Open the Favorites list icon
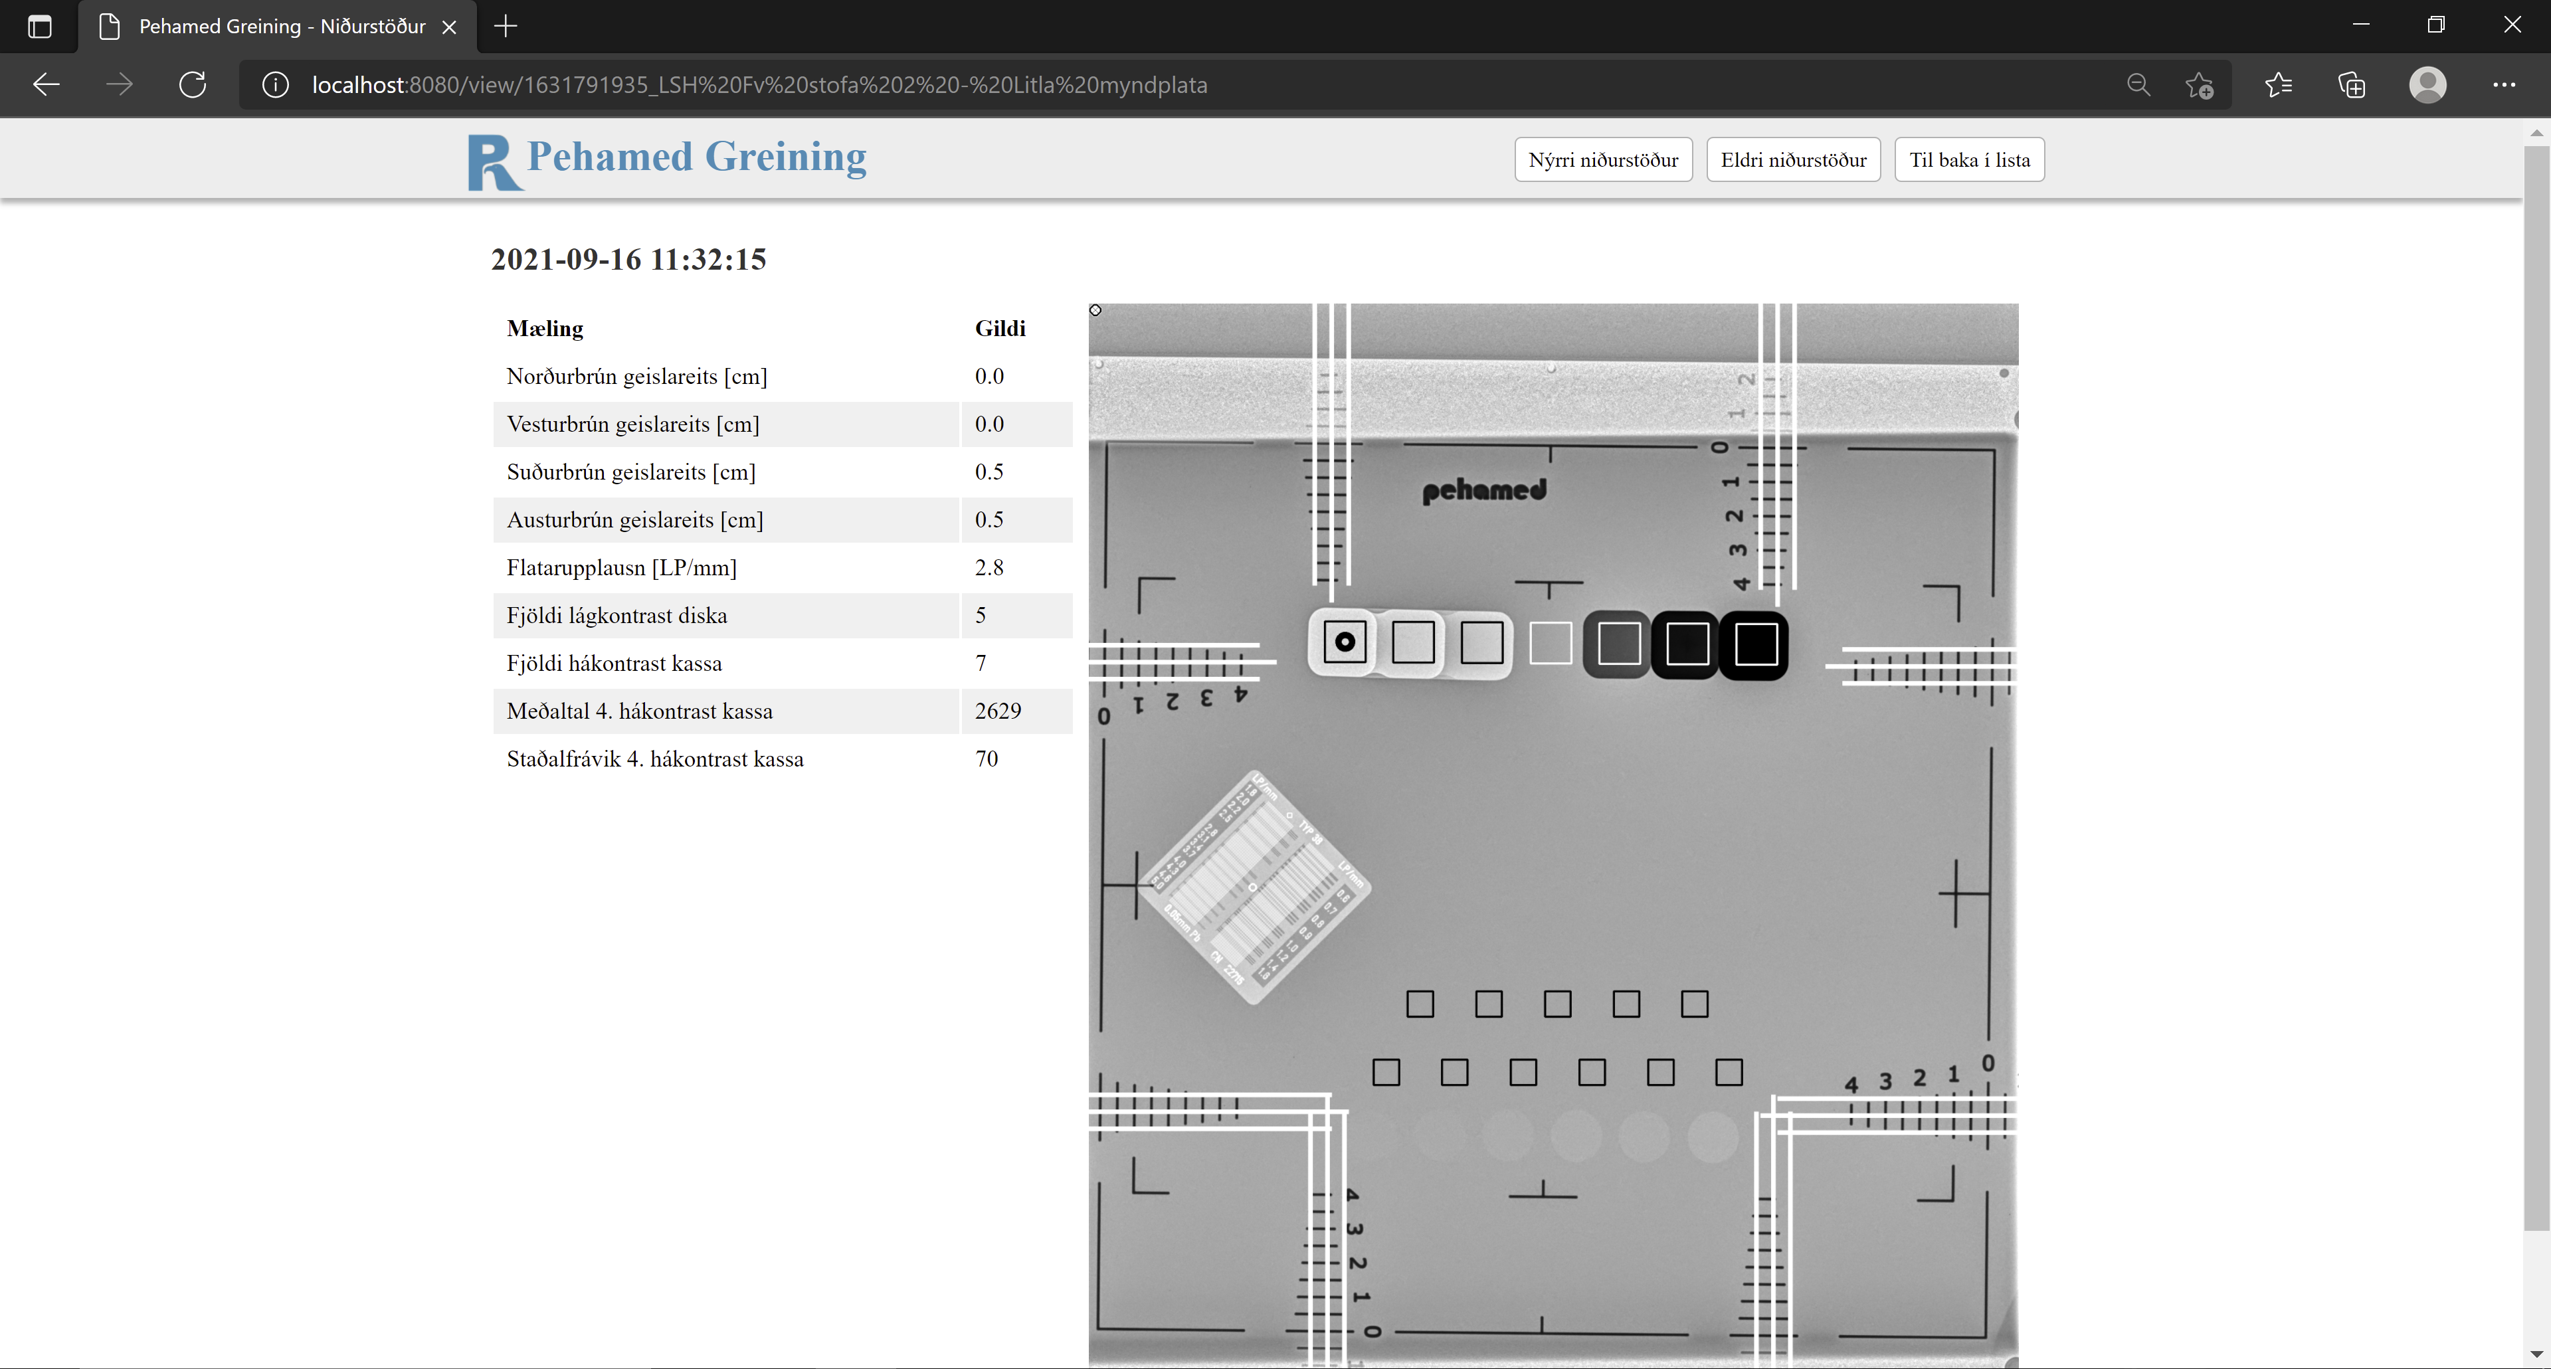This screenshot has width=2551, height=1369. [2278, 85]
